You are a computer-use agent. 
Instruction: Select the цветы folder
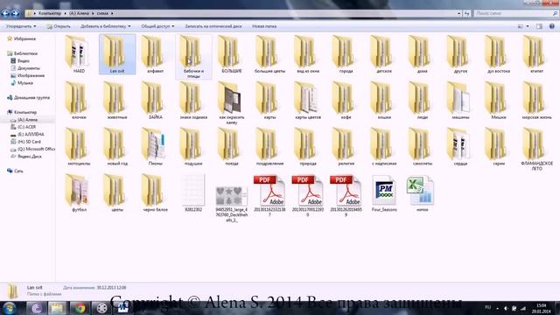[117, 192]
